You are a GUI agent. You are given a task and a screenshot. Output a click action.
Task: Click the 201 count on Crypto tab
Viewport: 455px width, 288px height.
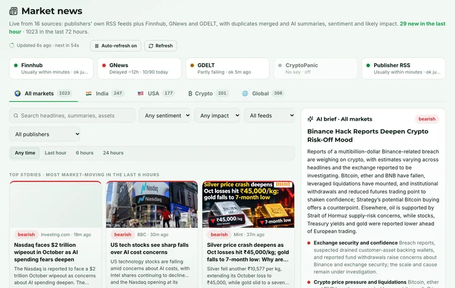[222, 93]
